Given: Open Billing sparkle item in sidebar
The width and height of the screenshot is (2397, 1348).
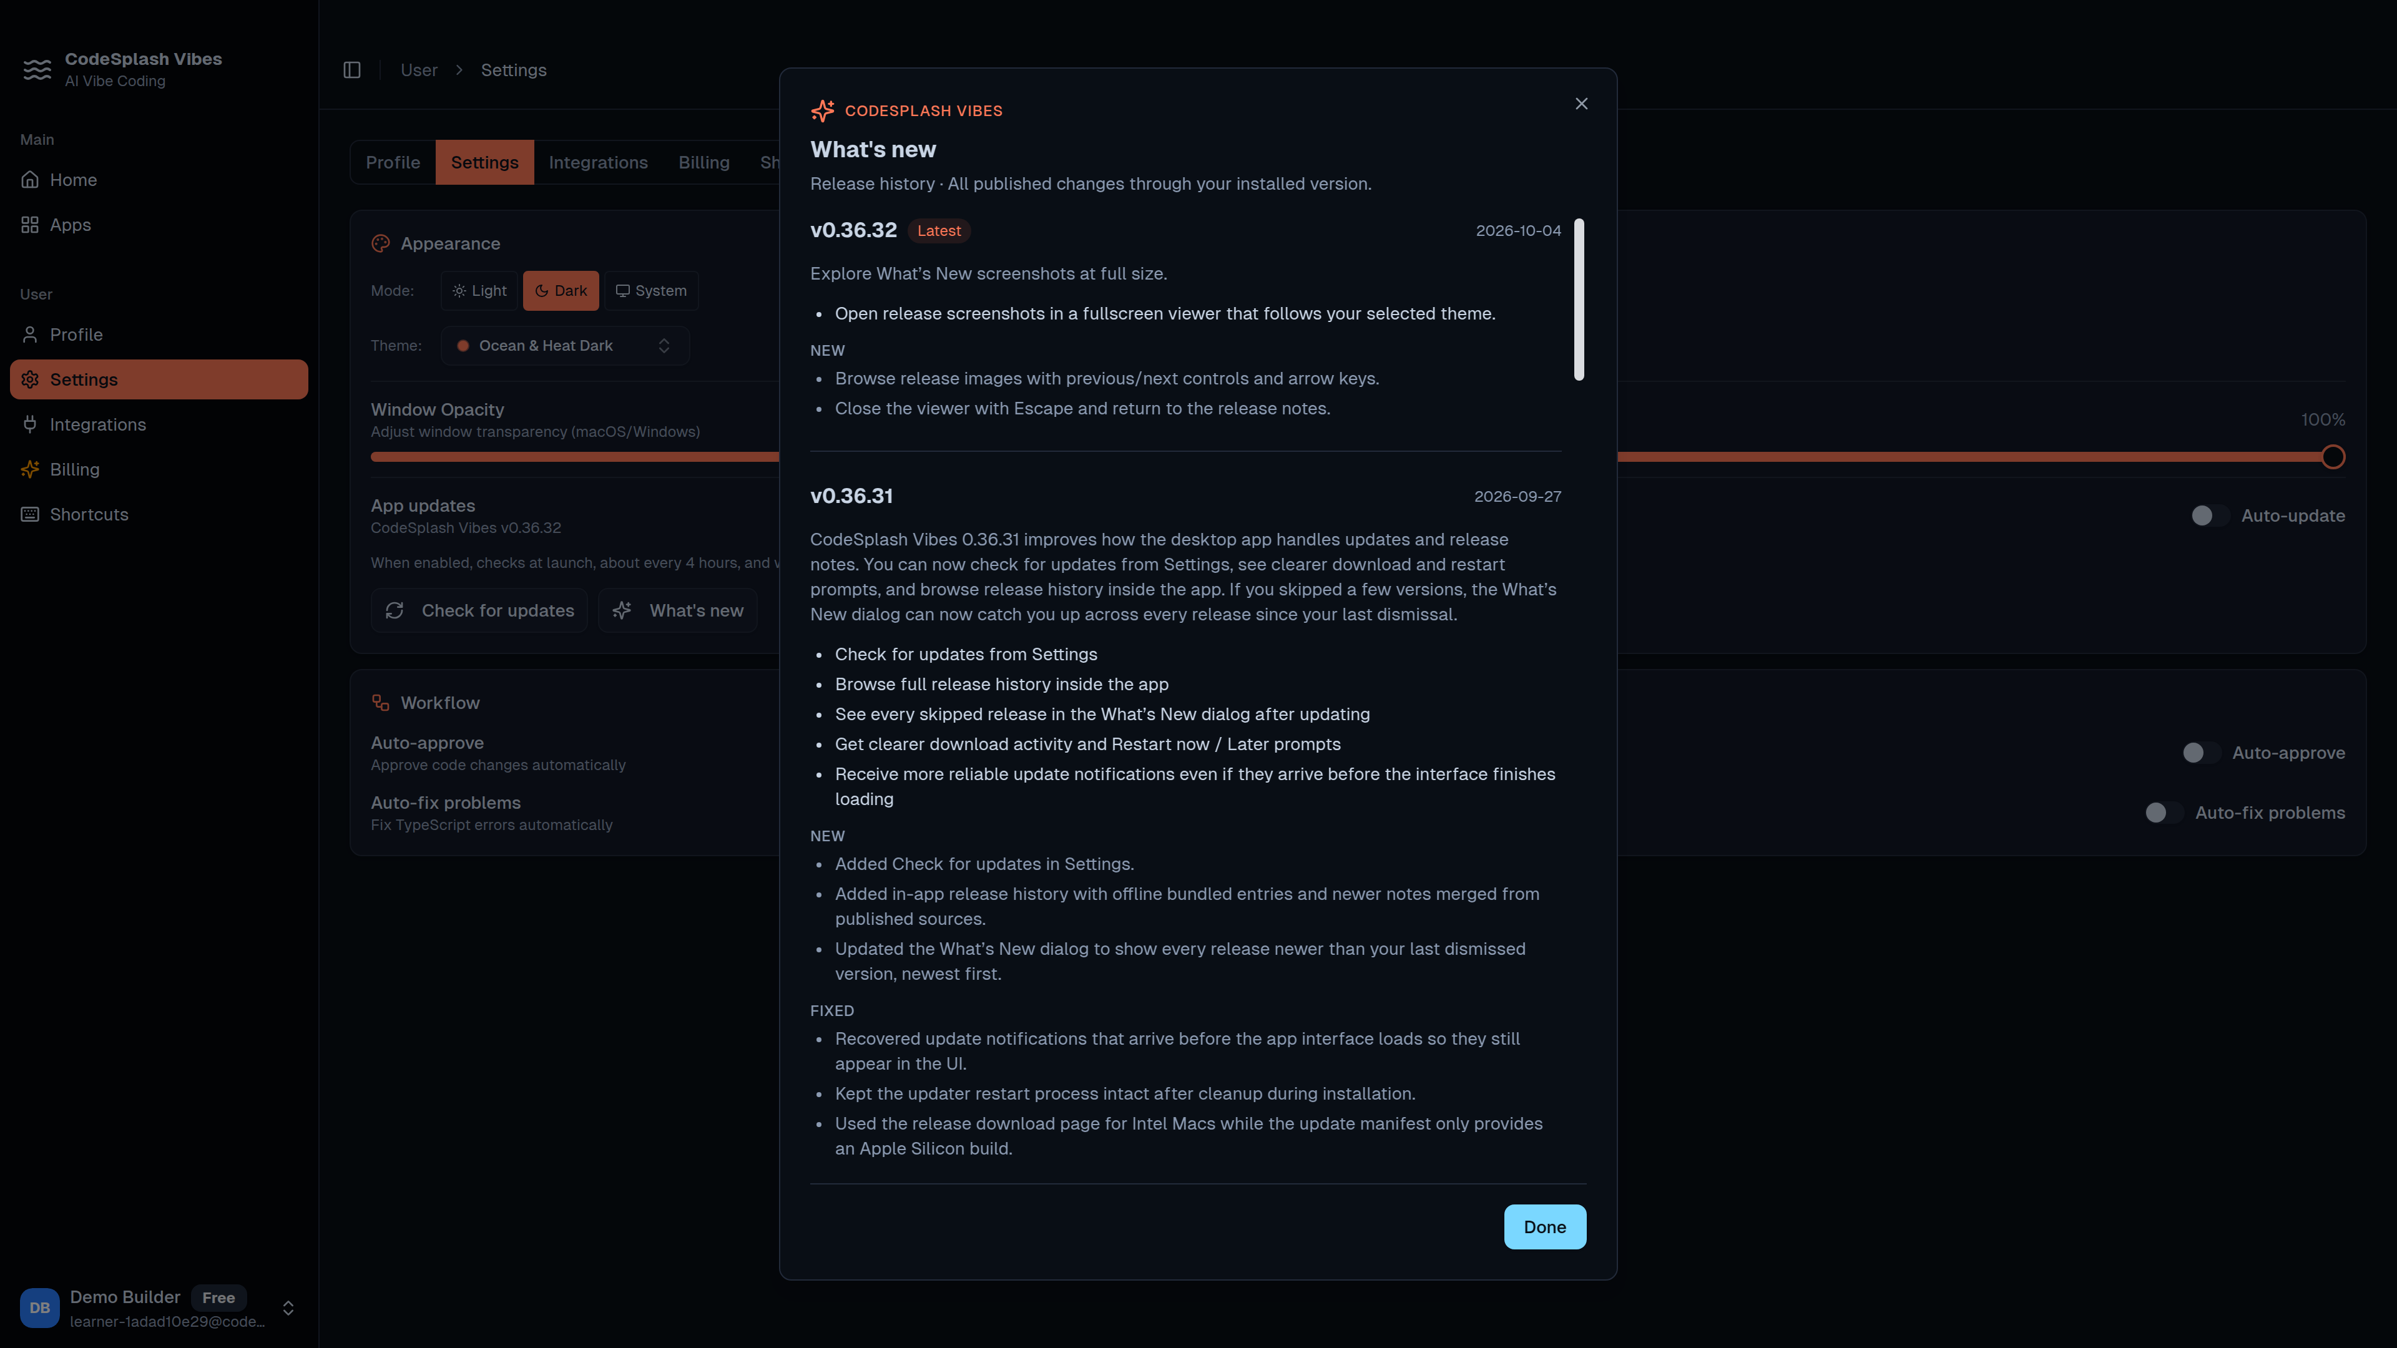Looking at the screenshot, I should click(158, 469).
